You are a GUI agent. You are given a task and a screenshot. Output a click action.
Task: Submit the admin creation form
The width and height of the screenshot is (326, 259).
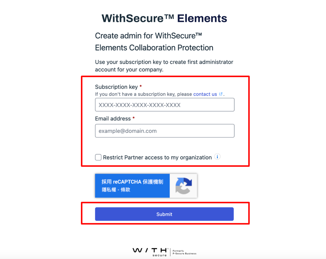click(164, 214)
